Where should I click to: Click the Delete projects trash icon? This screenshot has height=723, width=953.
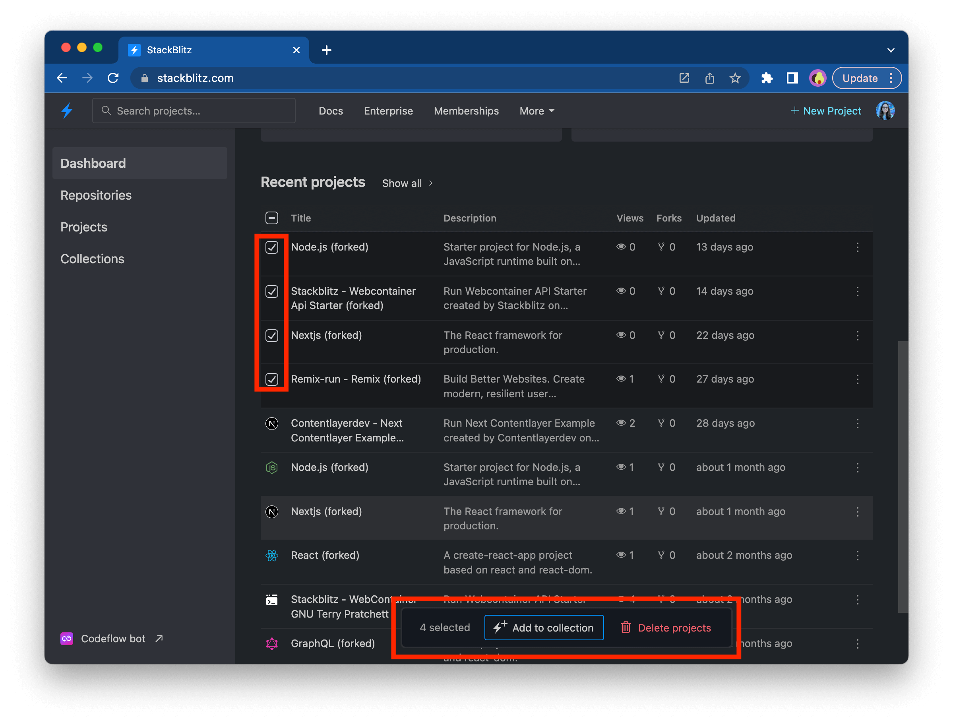tap(626, 627)
